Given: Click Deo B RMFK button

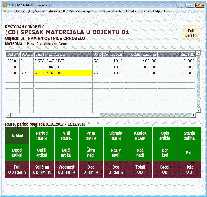Looking at the screenshot, I should pyautogui.click(x=116, y=169).
